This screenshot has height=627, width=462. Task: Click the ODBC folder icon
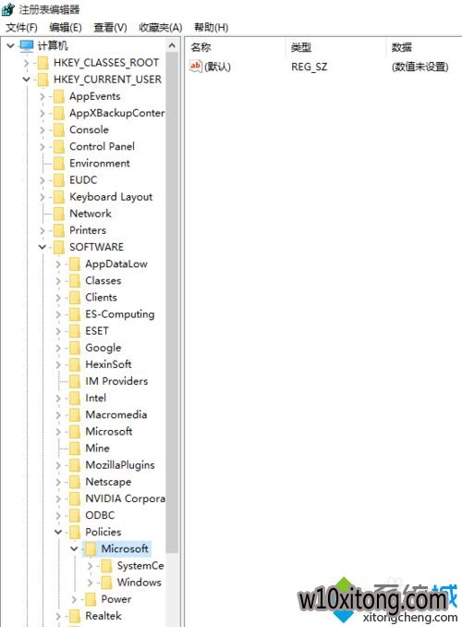pyautogui.click(x=75, y=516)
